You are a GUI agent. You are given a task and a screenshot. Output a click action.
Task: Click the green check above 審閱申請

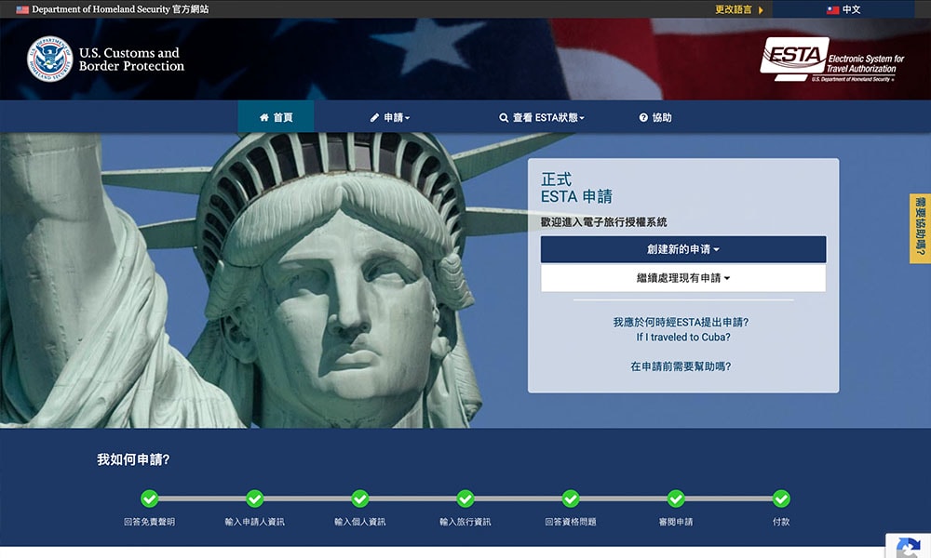676,498
